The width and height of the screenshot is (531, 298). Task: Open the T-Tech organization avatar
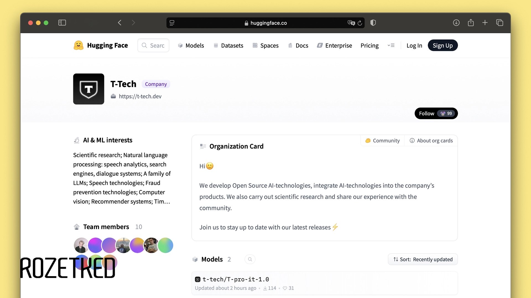click(88, 89)
